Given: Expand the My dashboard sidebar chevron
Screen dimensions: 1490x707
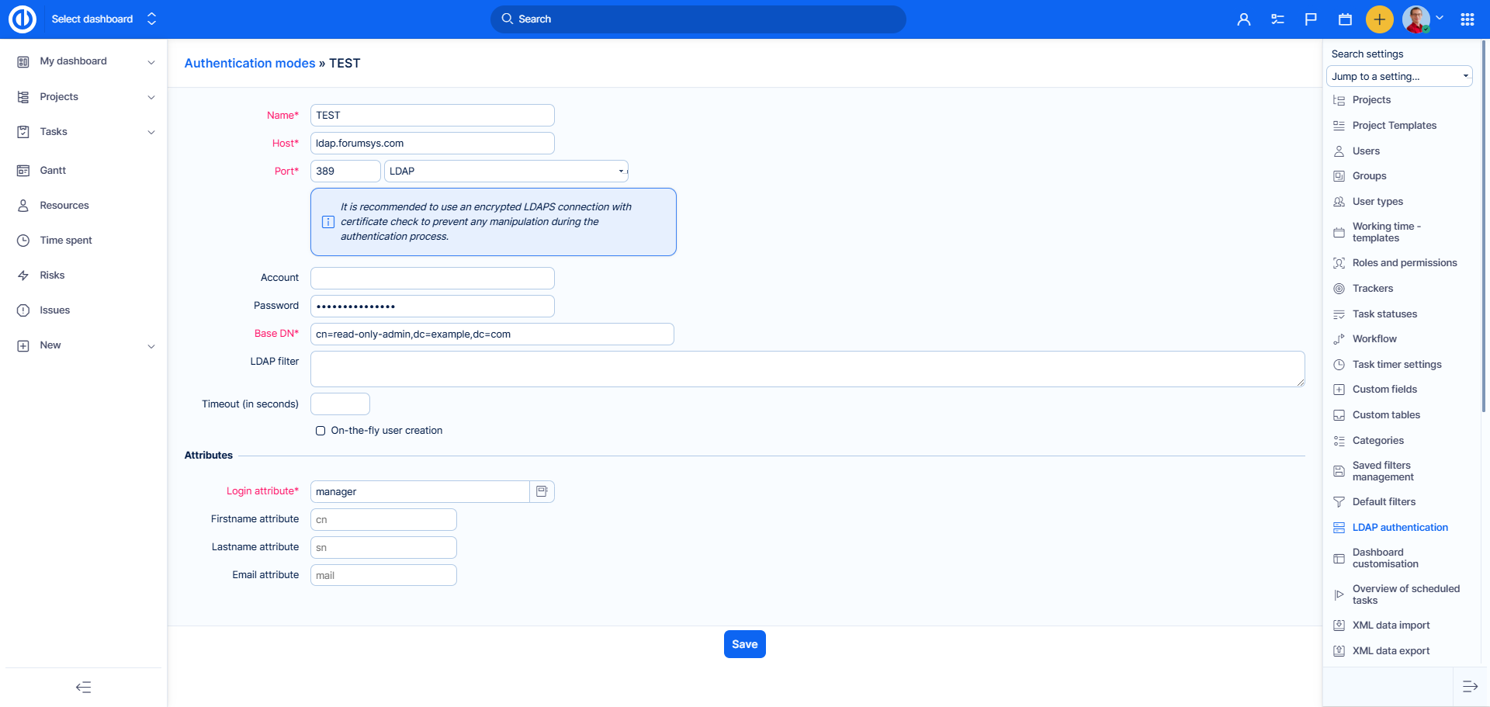Looking at the screenshot, I should [x=151, y=62].
